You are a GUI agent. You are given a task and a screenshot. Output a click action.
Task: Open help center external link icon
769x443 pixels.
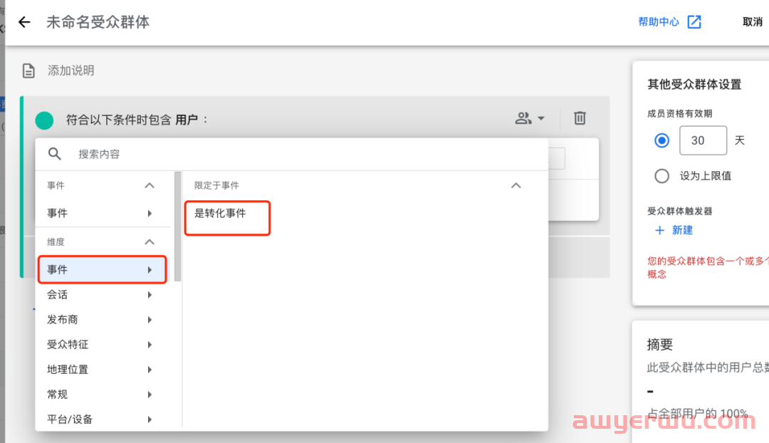point(694,22)
